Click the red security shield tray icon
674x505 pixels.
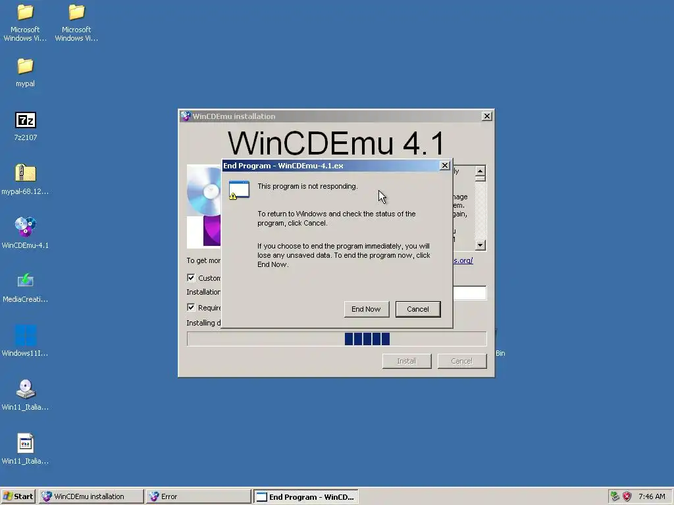tap(627, 496)
